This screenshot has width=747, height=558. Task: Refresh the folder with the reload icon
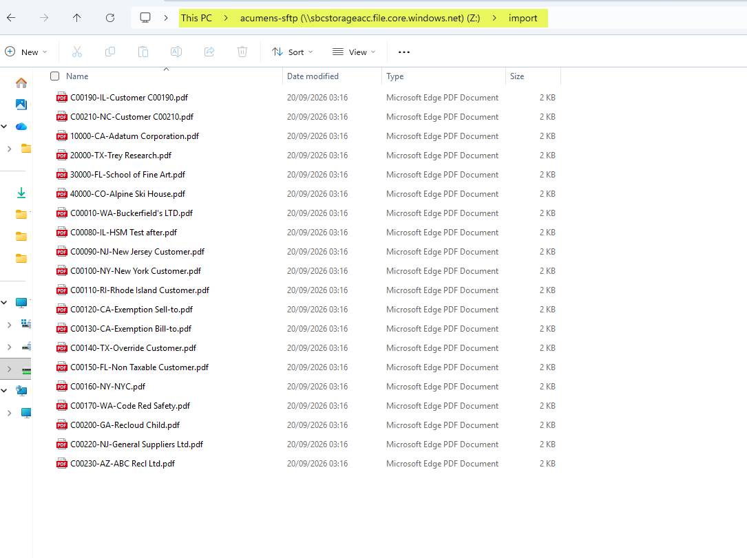pyautogui.click(x=110, y=18)
